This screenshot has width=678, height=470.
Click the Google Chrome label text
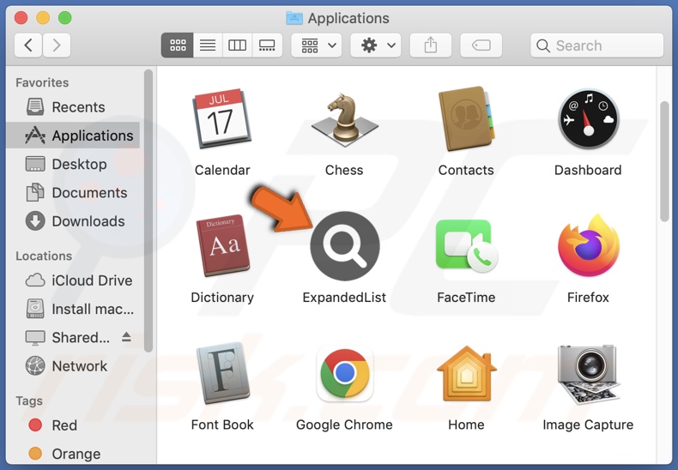(x=344, y=425)
